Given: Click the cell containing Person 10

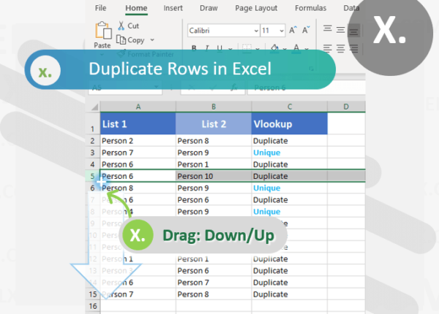Looking at the screenshot, I should (x=214, y=176).
